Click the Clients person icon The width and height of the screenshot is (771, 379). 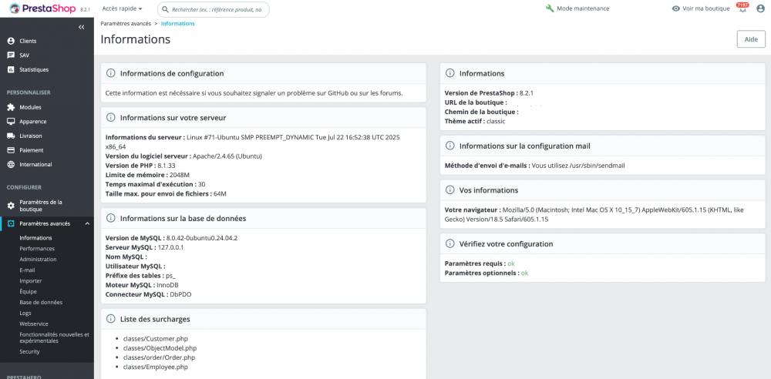coord(11,41)
